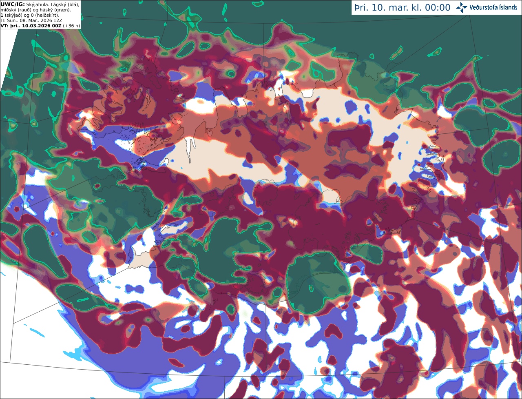Image resolution: width=522 pixels, height=399 pixels.
Task: Click the '(+36 h)' forecast offset text
Action: [x=71, y=25]
